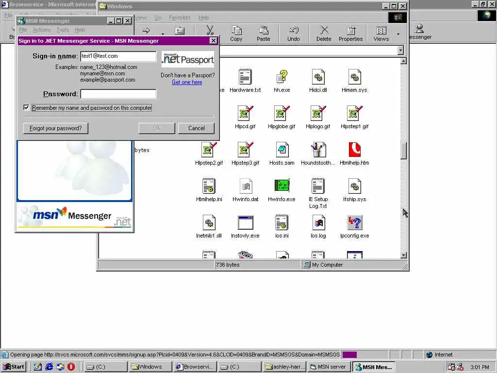Image resolution: width=497 pixels, height=373 pixels.
Task: Select the Hlpglobe.gif image icon
Action: pyautogui.click(x=282, y=113)
